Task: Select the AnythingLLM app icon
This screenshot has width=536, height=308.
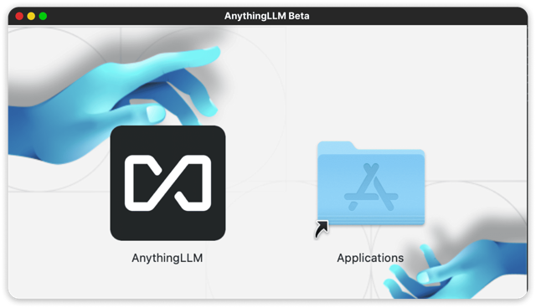Action: point(167,183)
